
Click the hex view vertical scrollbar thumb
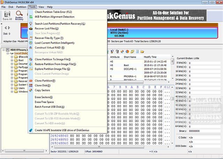click(x=172, y=99)
